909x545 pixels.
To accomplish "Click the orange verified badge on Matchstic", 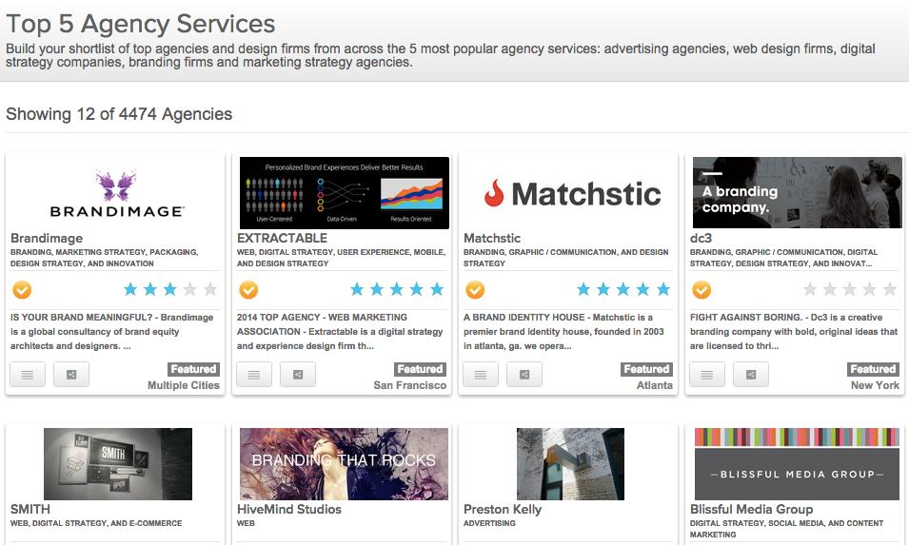I will (x=475, y=289).
